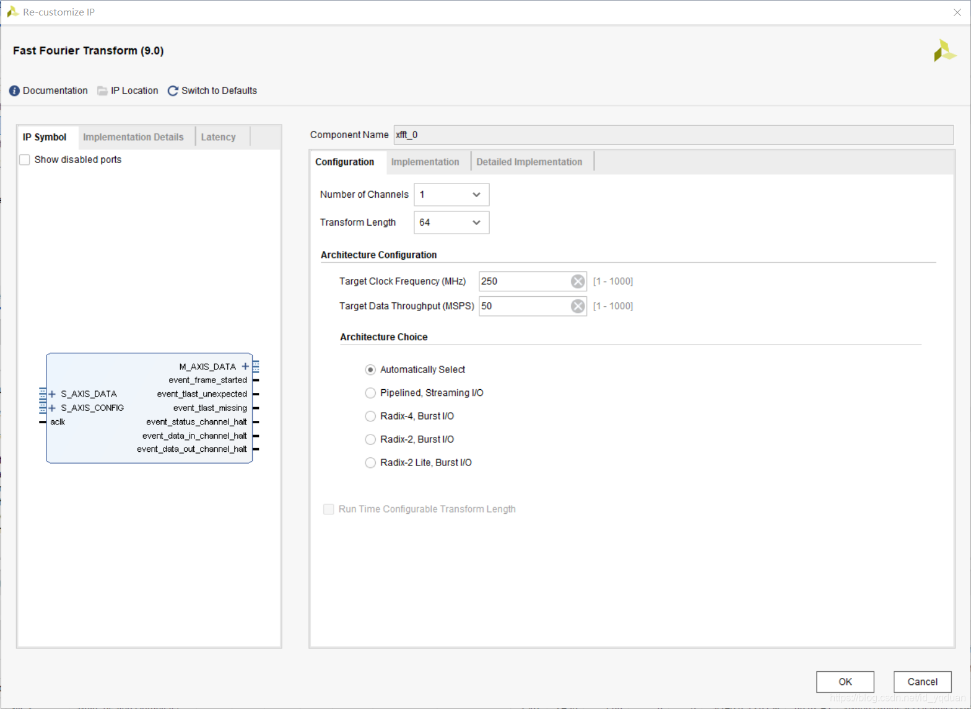
Task: Click the Architecture Configuration heading
Action: pos(378,255)
